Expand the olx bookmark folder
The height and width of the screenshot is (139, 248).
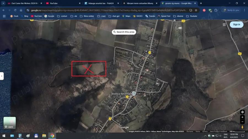point(74,16)
